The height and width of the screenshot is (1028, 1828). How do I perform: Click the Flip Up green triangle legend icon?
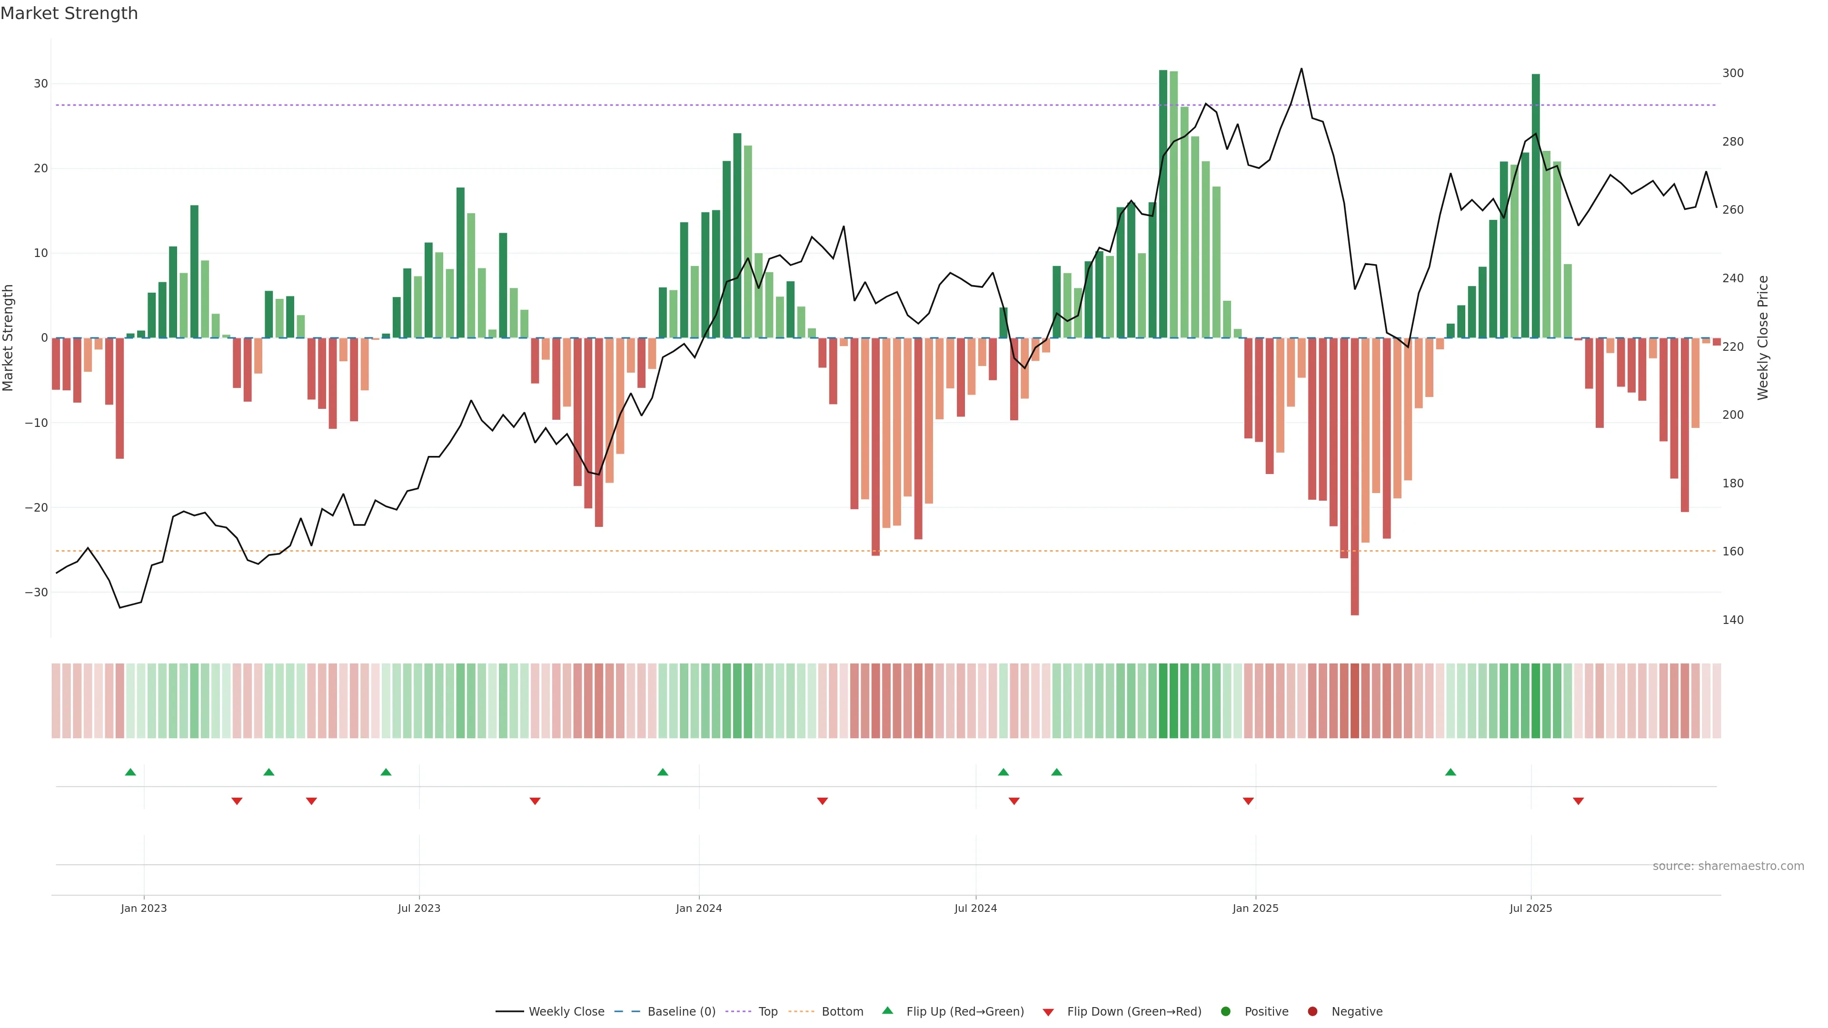click(x=887, y=1011)
